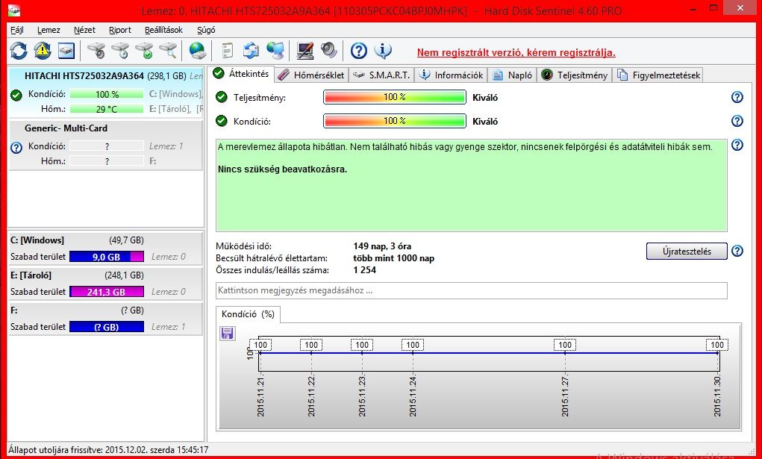This screenshot has width=762, height=459.
Task: Select the HITACHI HTS725032A9A364 disk entry
Action: pyautogui.click(x=105, y=92)
